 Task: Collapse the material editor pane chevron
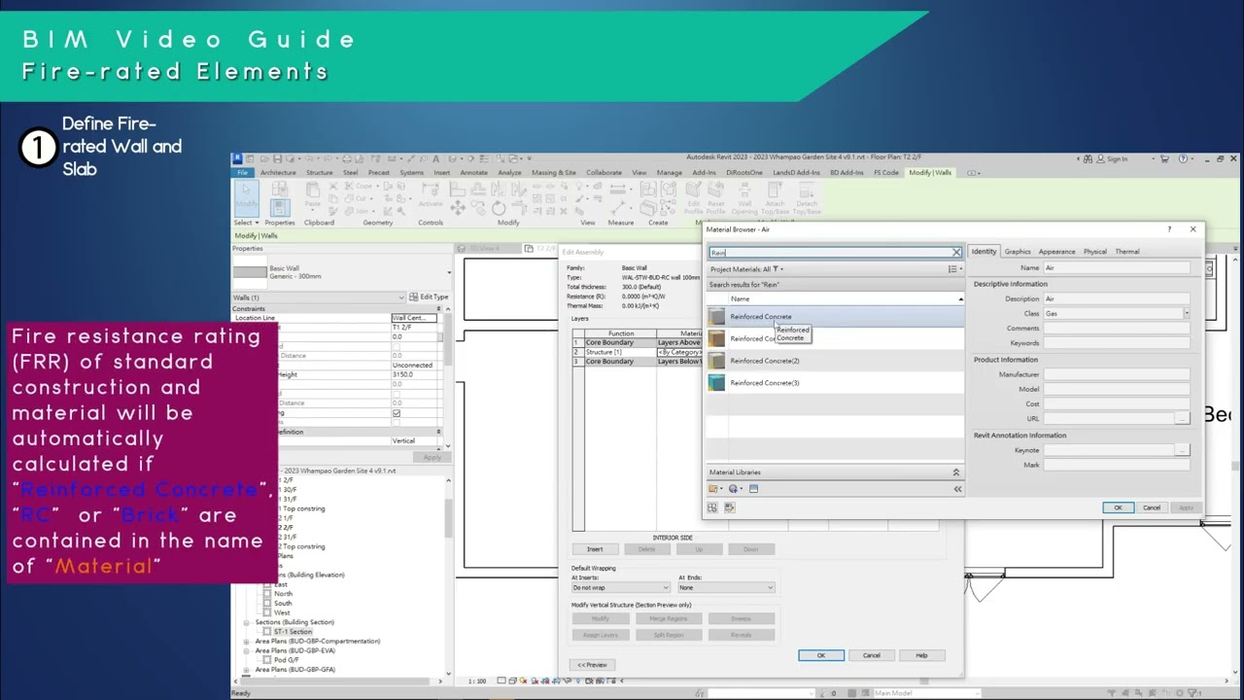(957, 489)
